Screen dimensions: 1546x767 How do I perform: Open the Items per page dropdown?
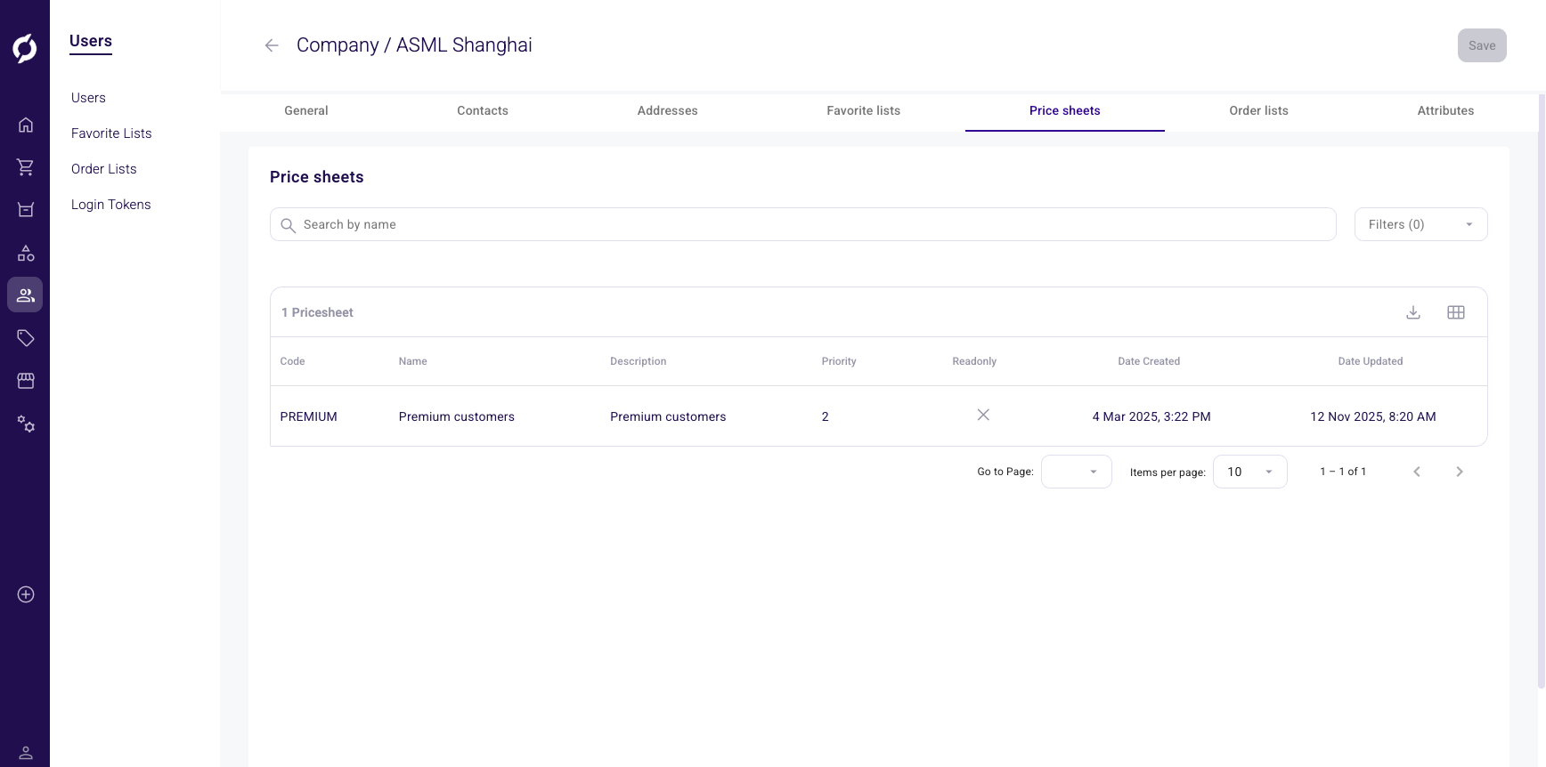(1249, 472)
